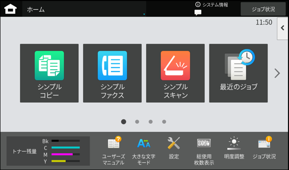Screen dimensions: 289x170
Task: Launch the シンプルスキャン (Simple Scan) tile
Action: pos(175,73)
